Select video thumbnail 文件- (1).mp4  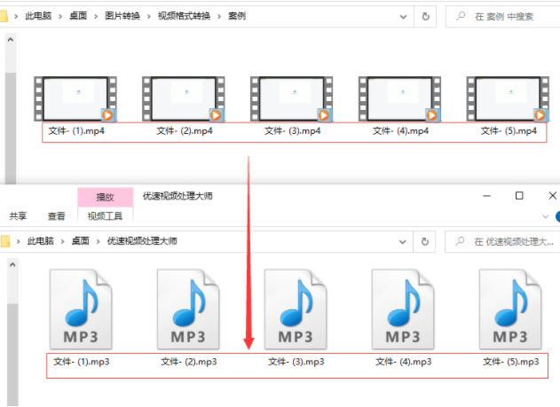click(x=75, y=98)
